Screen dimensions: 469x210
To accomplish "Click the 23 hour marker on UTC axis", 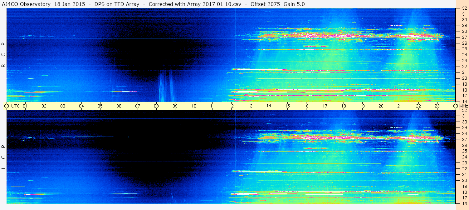I will tap(437, 106).
